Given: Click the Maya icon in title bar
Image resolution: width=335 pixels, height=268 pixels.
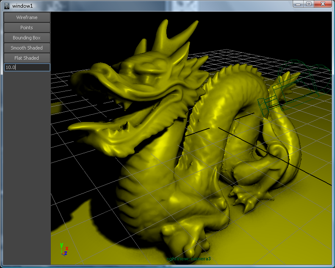Looking at the screenshot, I should point(7,6).
